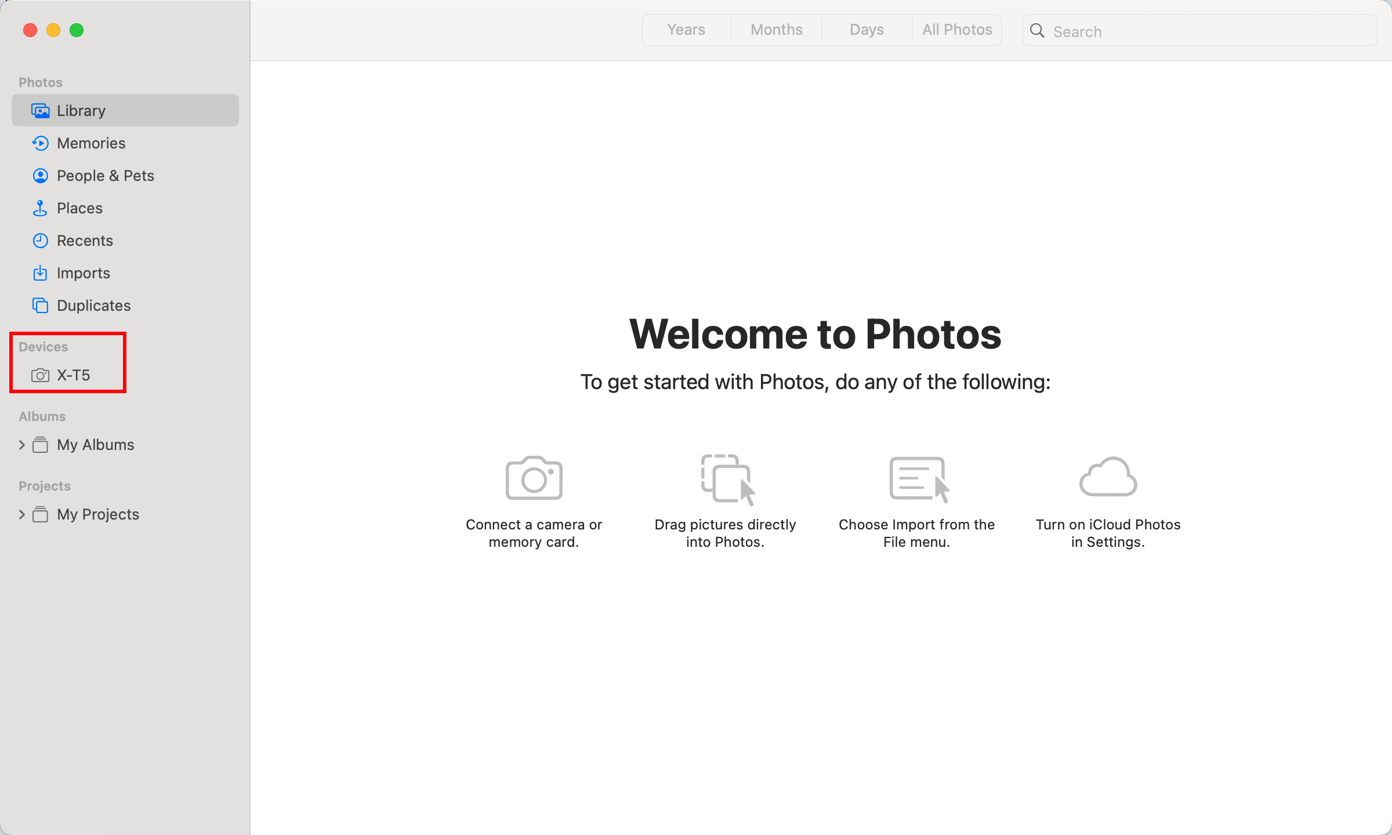The image size is (1392, 835).
Task: Select the X-T5 camera device
Action: (x=72, y=375)
